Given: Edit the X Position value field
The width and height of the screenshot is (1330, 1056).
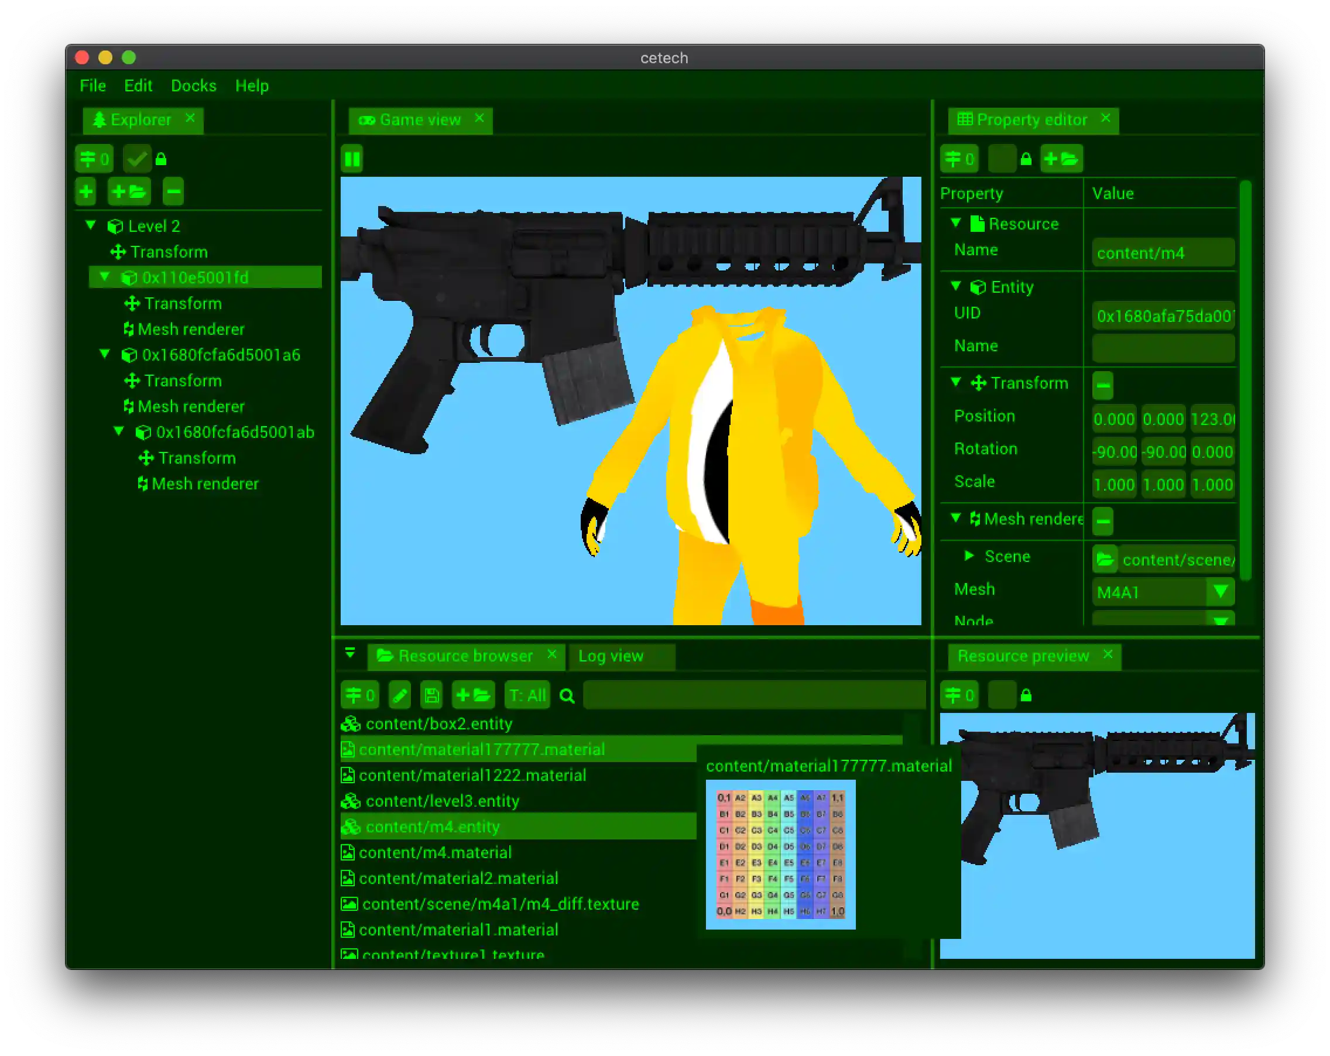Looking at the screenshot, I should (1113, 419).
